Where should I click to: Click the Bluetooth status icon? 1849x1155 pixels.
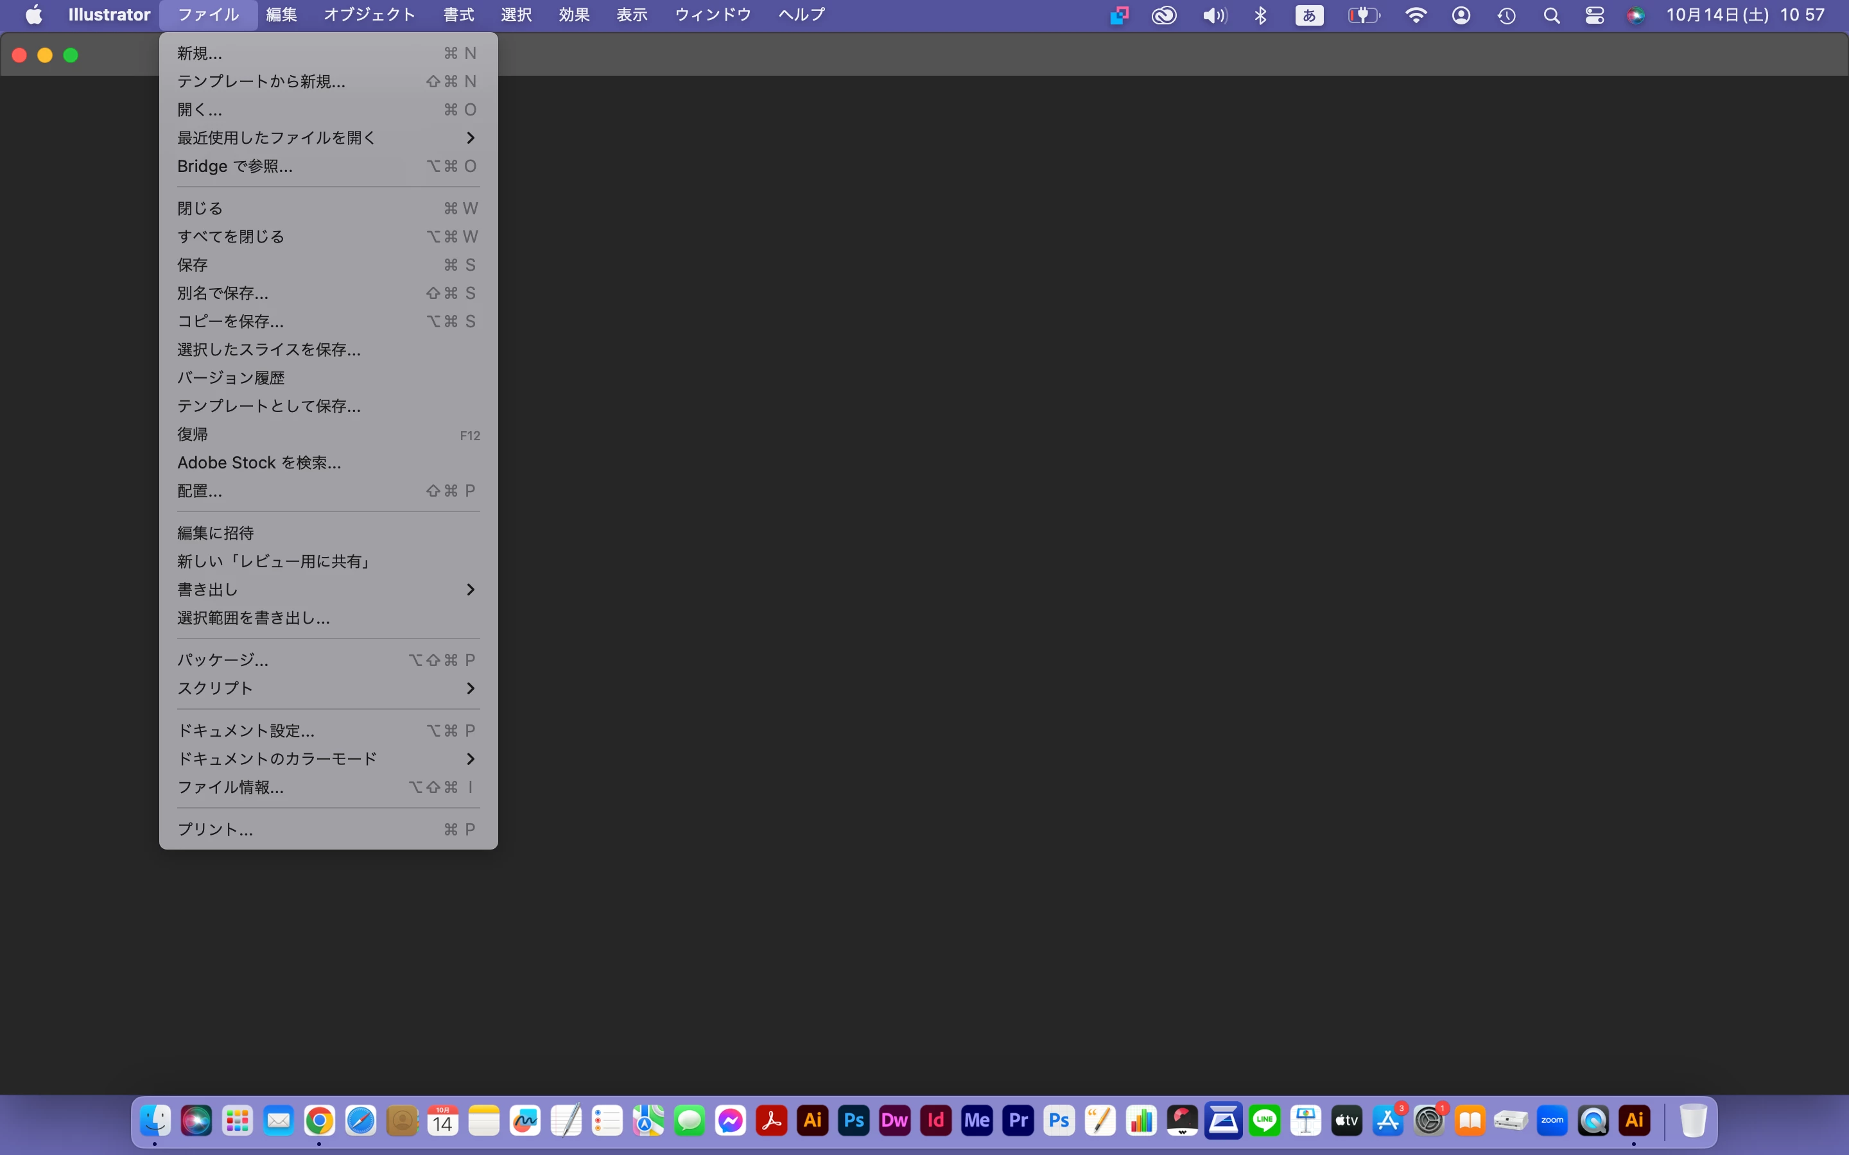coord(1261,15)
